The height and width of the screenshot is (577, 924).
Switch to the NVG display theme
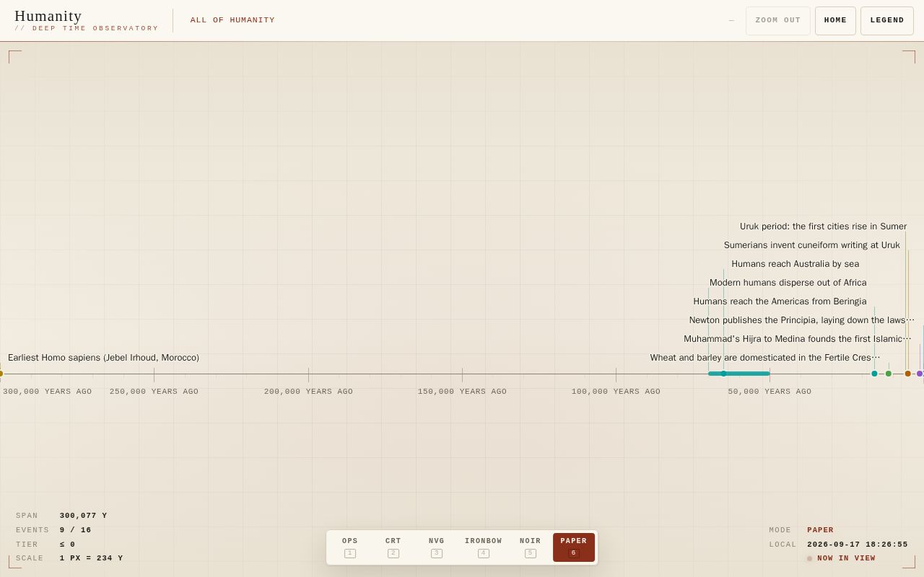pos(437,547)
